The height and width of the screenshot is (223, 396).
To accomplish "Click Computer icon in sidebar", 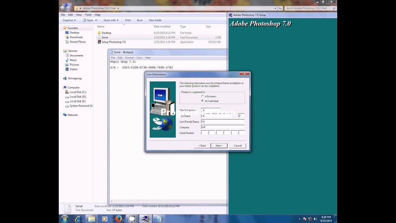I will (x=65, y=88).
